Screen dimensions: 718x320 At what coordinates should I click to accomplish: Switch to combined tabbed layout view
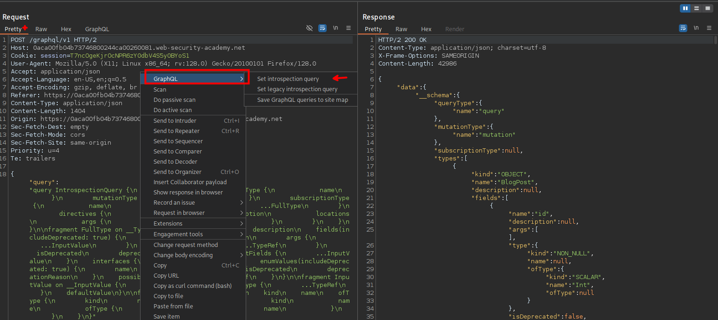click(x=708, y=8)
